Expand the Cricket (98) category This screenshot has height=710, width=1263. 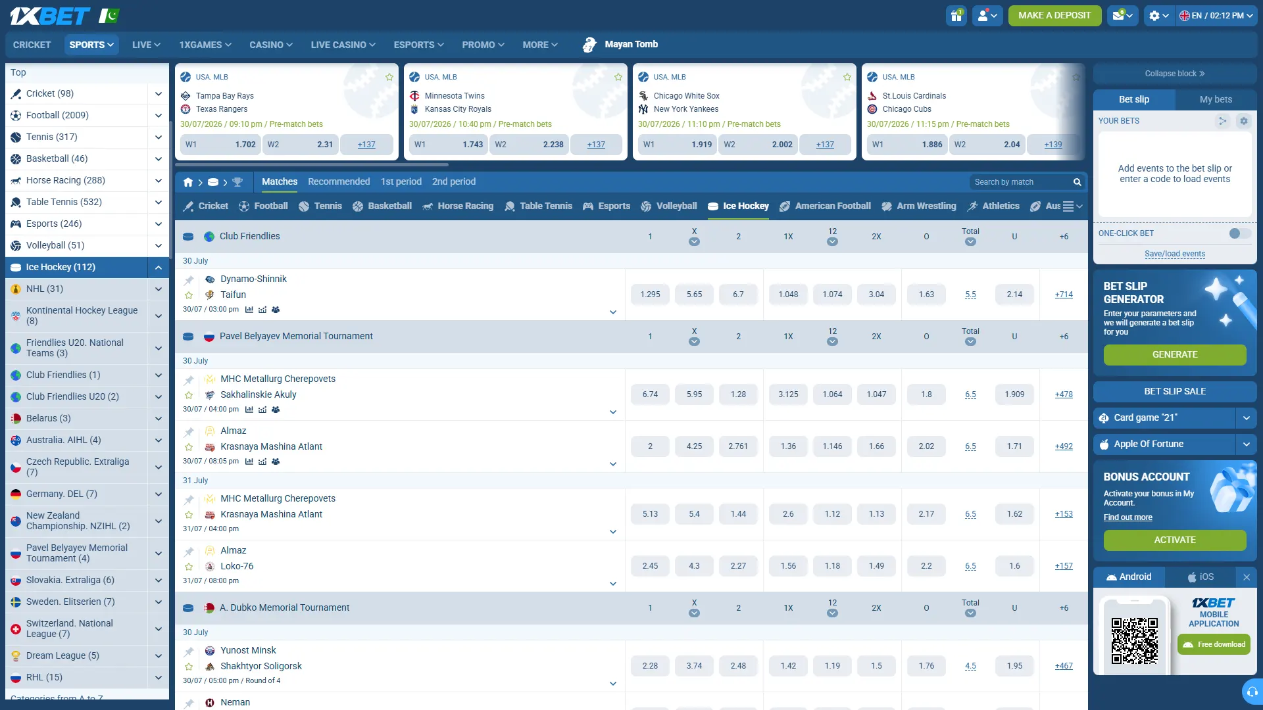pos(159,94)
